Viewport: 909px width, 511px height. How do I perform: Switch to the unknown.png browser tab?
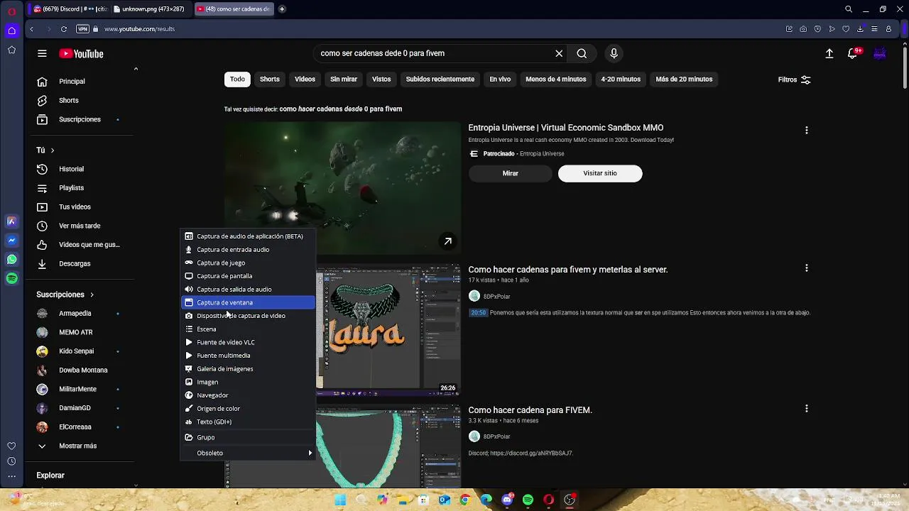(152, 9)
